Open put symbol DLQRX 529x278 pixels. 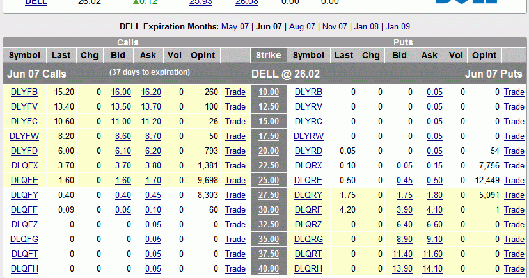pyautogui.click(x=308, y=165)
